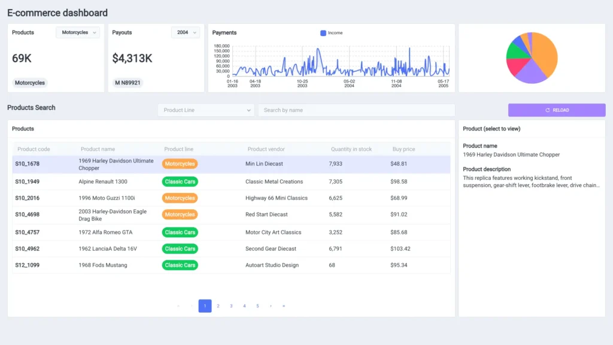Select the red slice of the pie chart
The image size is (613, 345).
click(x=516, y=66)
